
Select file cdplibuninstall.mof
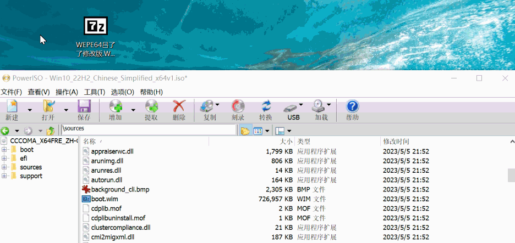(118, 218)
